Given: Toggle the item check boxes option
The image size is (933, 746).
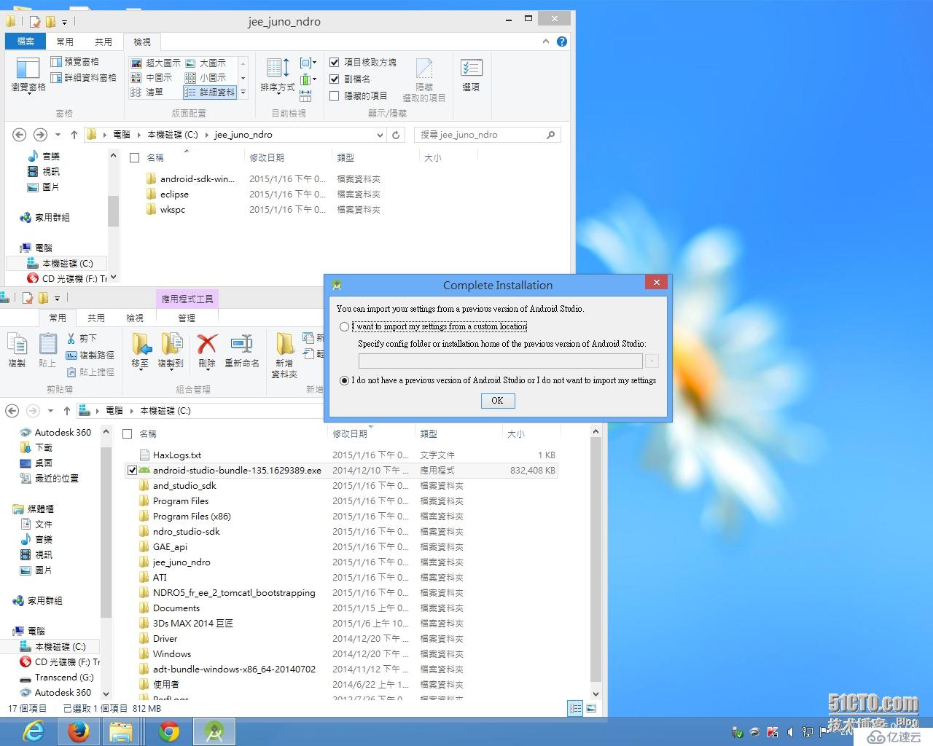Looking at the screenshot, I should 335,63.
